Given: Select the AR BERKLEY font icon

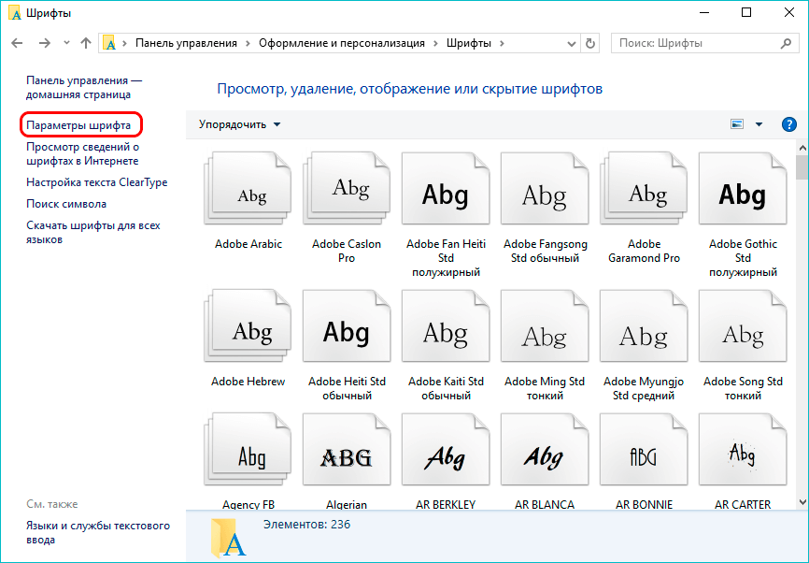Looking at the screenshot, I should click(446, 449).
